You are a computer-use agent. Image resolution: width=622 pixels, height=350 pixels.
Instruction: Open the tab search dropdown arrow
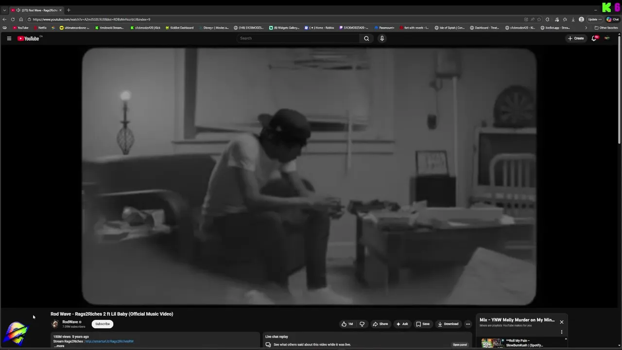(x=4, y=10)
